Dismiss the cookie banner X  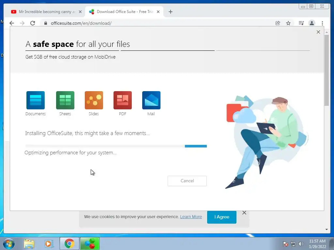coord(244,213)
